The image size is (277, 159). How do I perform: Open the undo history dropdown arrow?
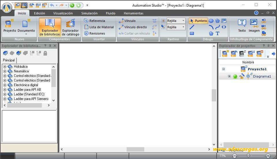pos(57,5)
